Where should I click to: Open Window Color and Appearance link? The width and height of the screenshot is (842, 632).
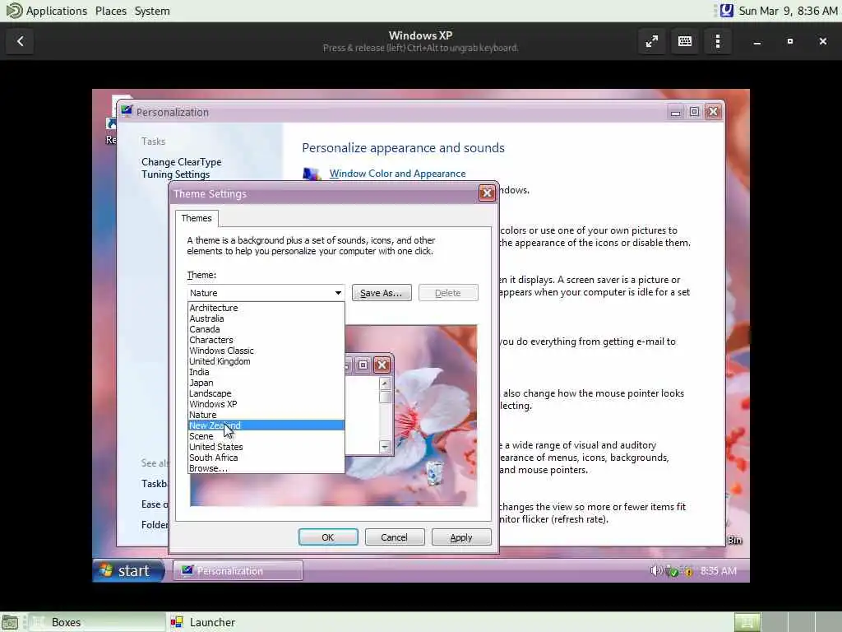coord(397,174)
